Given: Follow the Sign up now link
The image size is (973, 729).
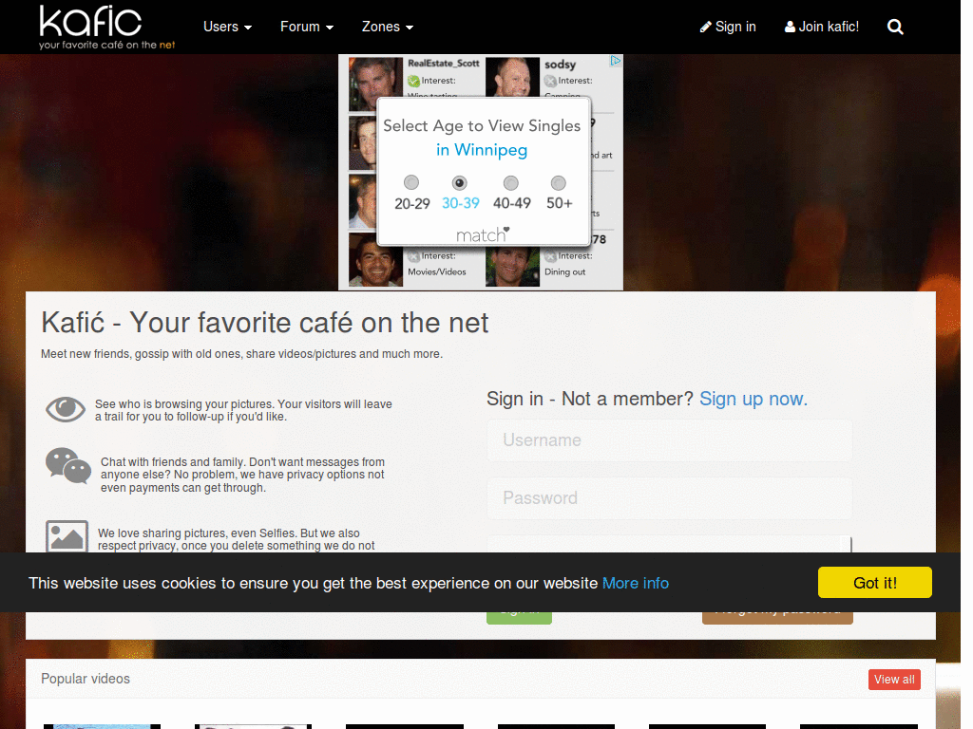Looking at the screenshot, I should (x=754, y=399).
